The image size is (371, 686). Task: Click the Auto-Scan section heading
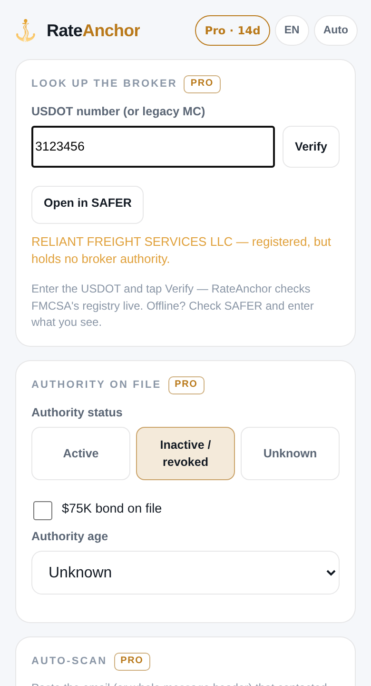pyautogui.click(x=69, y=661)
